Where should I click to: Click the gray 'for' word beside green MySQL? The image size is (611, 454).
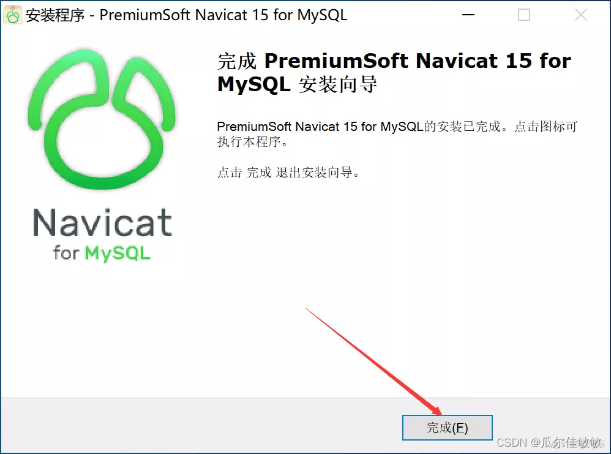(66, 253)
